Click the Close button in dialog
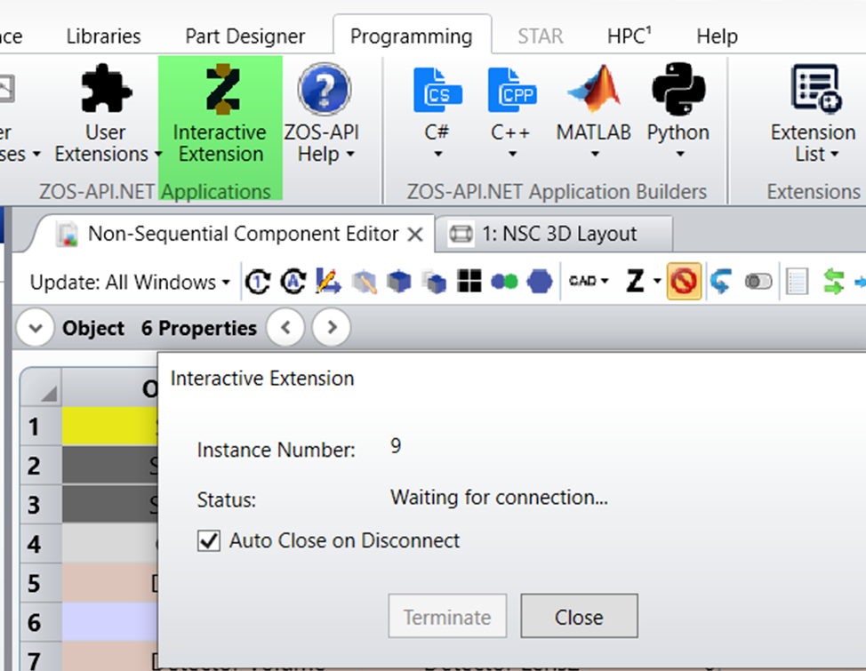Viewport: 866px width, 671px height. pyautogui.click(x=579, y=617)
